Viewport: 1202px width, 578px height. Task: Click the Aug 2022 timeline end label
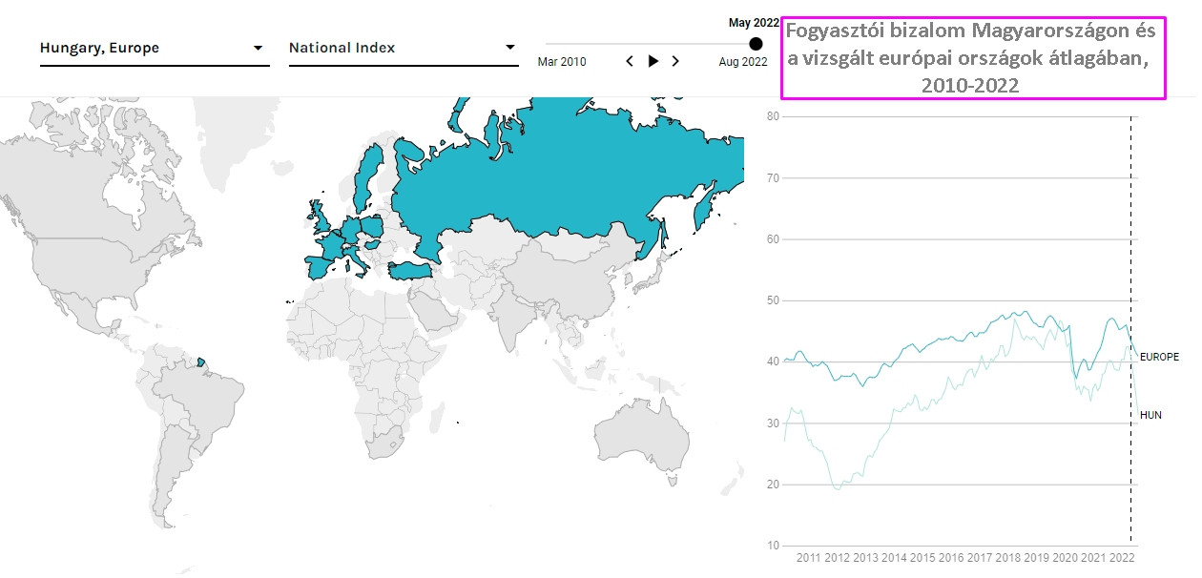coord(742,62)
